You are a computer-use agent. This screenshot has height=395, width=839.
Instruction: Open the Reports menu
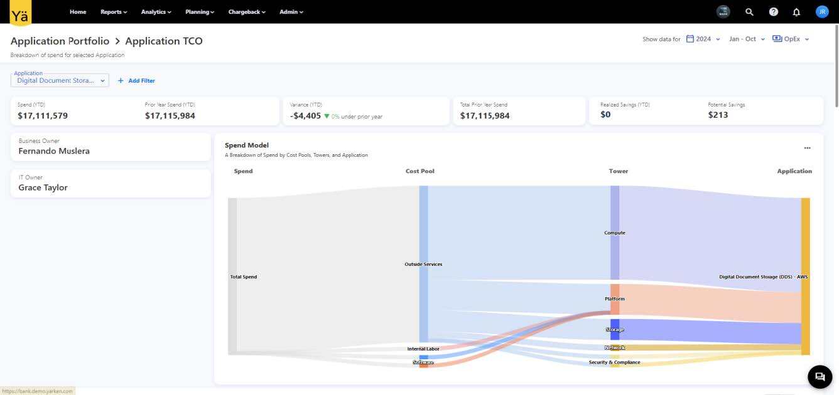112,11
